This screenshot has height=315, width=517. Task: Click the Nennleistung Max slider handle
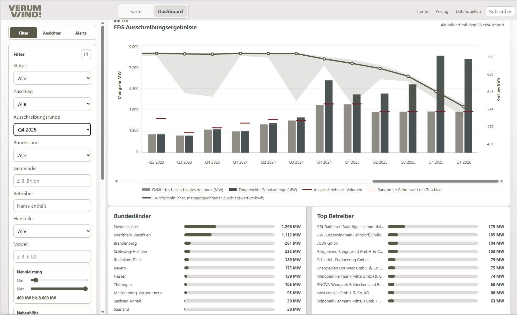coord(85,289)
